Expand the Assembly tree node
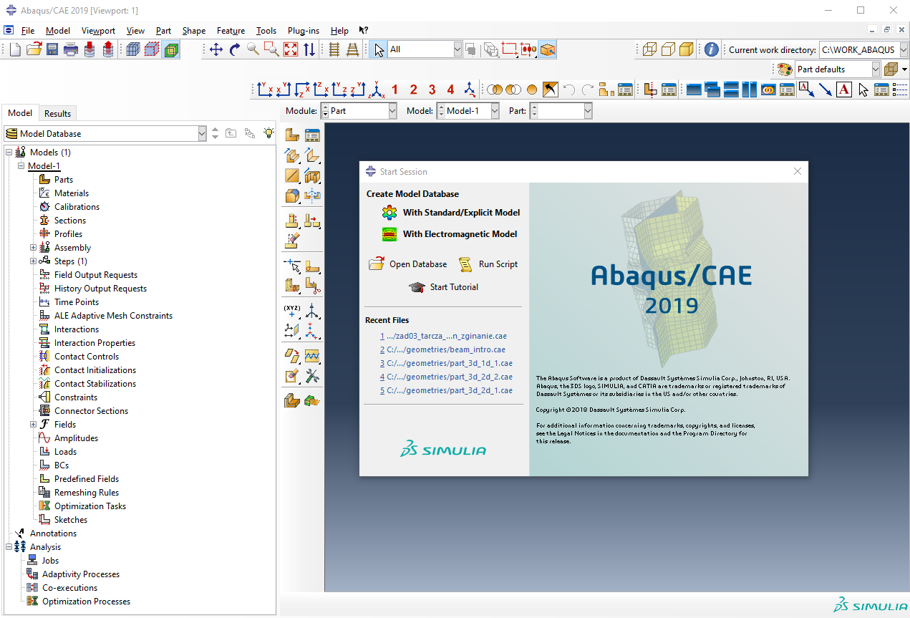 tap(33, 248)
